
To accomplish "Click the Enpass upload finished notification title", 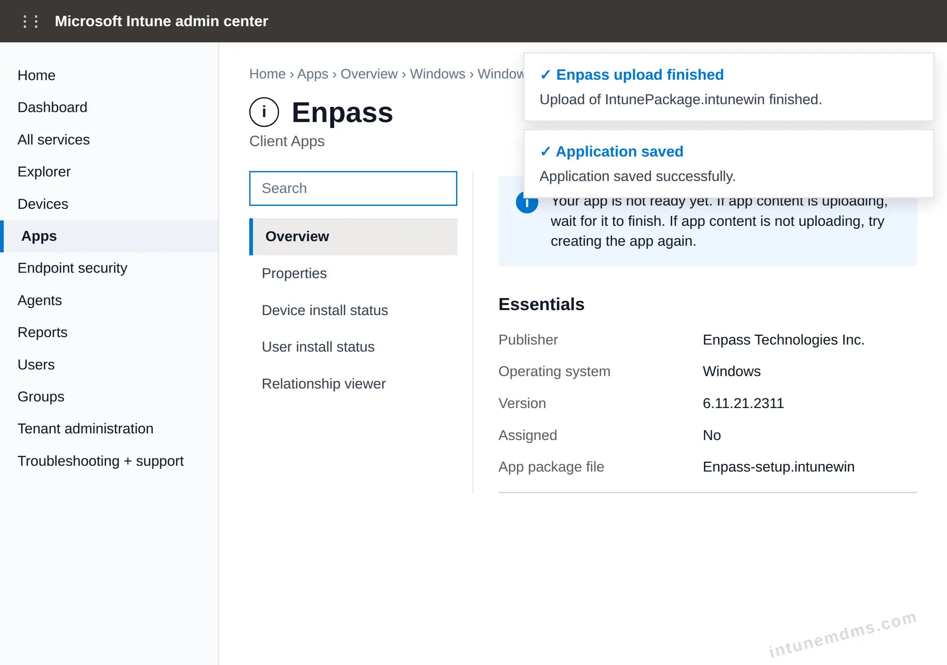I will [x=640, y=75].
